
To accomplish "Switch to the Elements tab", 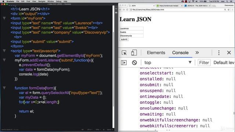I will pyautogui.click(x=156, y=53).
